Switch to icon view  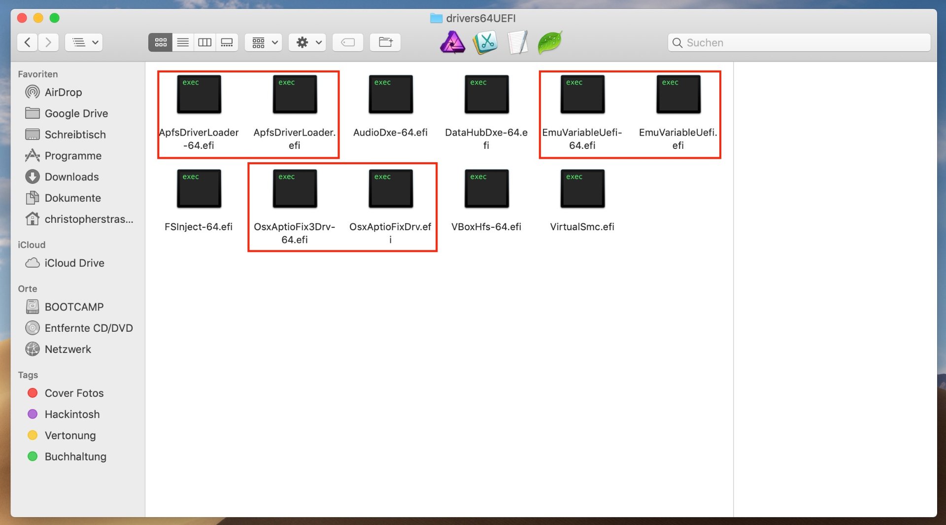click(x=161, y=42)
